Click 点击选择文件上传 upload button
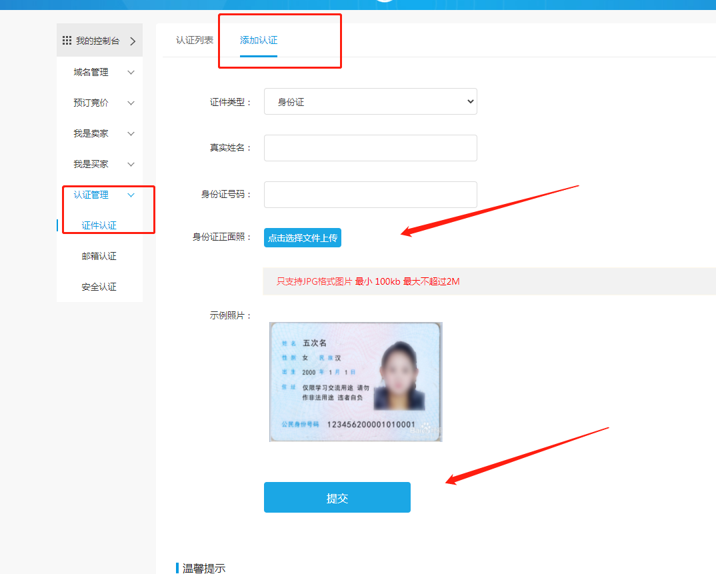This screenshot has width=716, height=574. tap(303, 238)
